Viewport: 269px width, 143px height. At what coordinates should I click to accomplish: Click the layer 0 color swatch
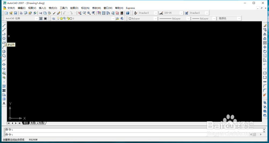[71, 19]
